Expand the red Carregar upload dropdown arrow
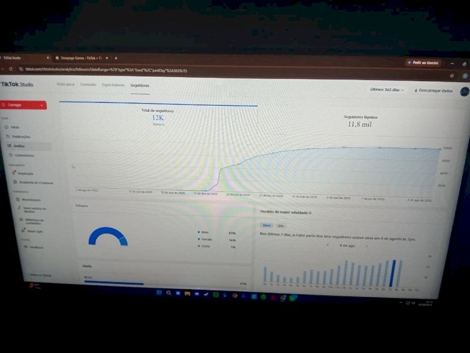The height and width of the screenshot is (353, 470). [x=42, y=105]
